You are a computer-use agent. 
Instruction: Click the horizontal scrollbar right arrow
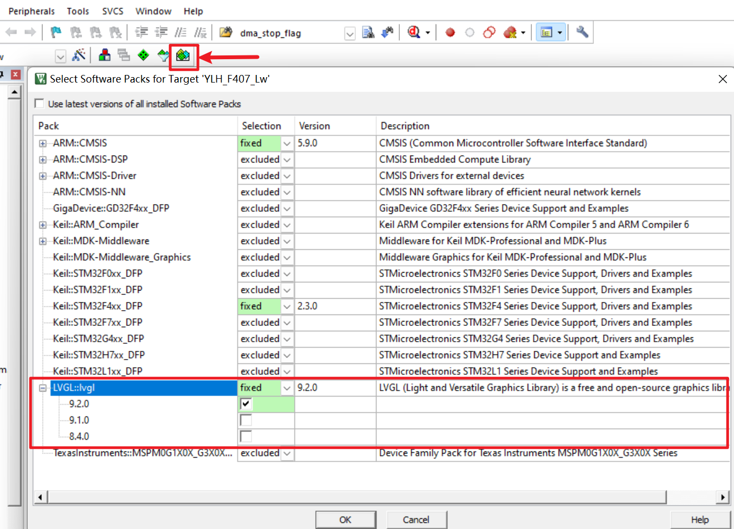(722, 497)
